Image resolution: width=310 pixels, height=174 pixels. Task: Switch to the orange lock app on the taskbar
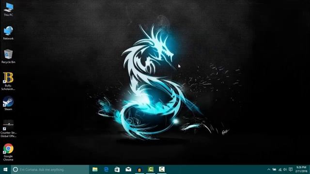139,170
